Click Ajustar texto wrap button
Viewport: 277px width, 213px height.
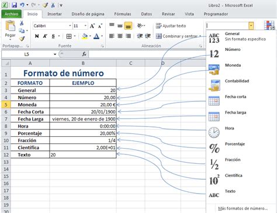tap(171, 26)
